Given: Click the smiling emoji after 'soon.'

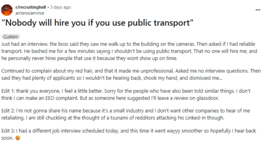Looking at the screenshot, I should 18,138.
